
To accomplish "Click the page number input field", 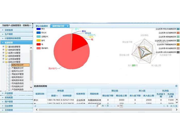I will tap(99, 106).
